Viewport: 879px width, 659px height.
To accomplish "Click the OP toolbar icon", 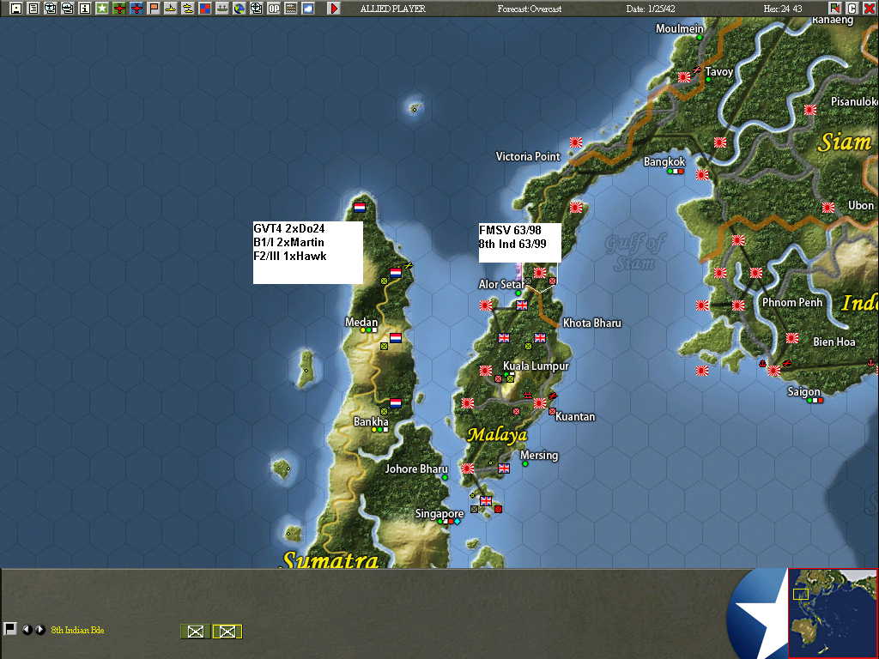I will tap(274, 9).
